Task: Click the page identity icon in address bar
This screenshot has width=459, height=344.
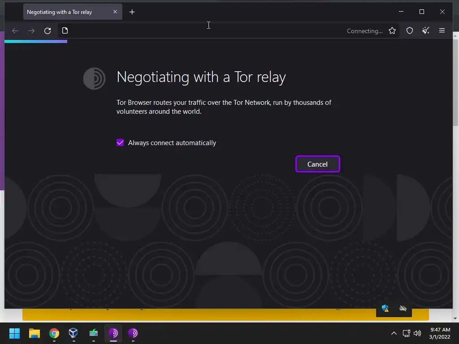Action: (65, 30)
